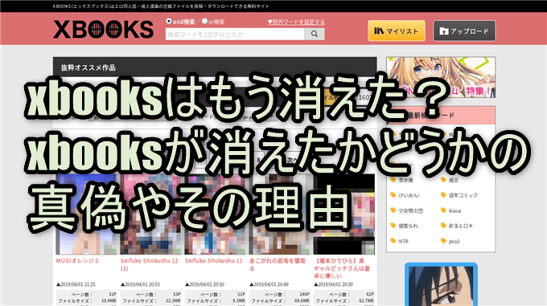Open マイリスト with the books icon
This screenshot has height=306, width=547.
(397, 31)
